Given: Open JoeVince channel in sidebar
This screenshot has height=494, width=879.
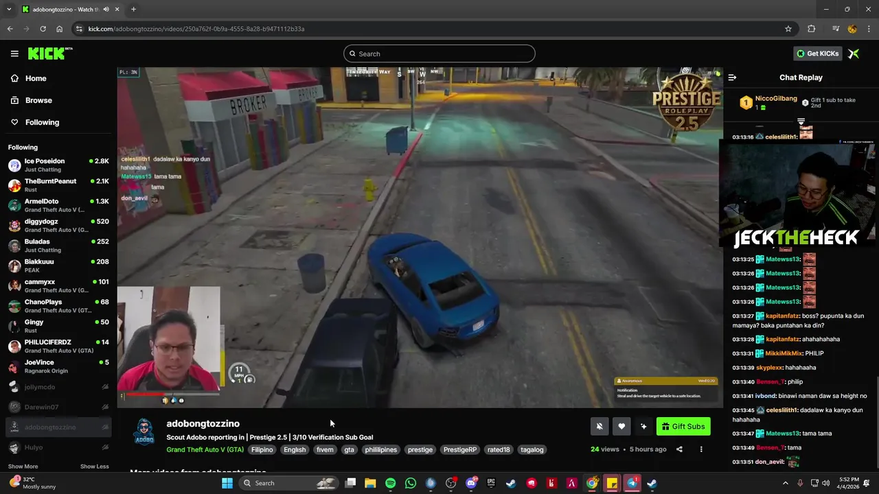Looking at the screenshot, I should [x=58, y=366].
